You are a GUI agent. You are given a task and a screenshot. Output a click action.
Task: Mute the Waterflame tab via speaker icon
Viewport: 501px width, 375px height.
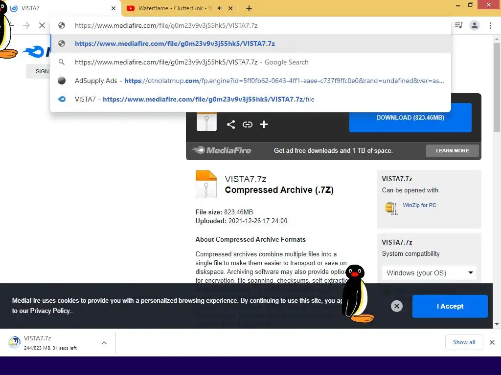click(x=220, y=8)
